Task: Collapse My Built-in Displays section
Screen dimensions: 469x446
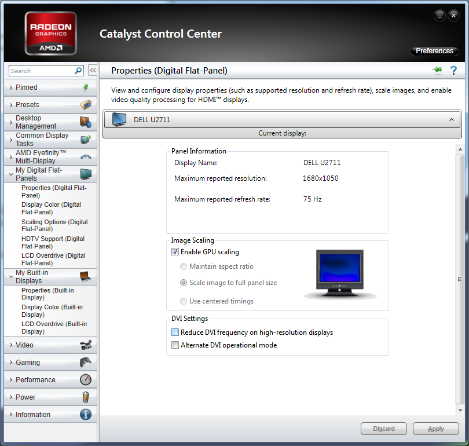Action: (50, 277)
